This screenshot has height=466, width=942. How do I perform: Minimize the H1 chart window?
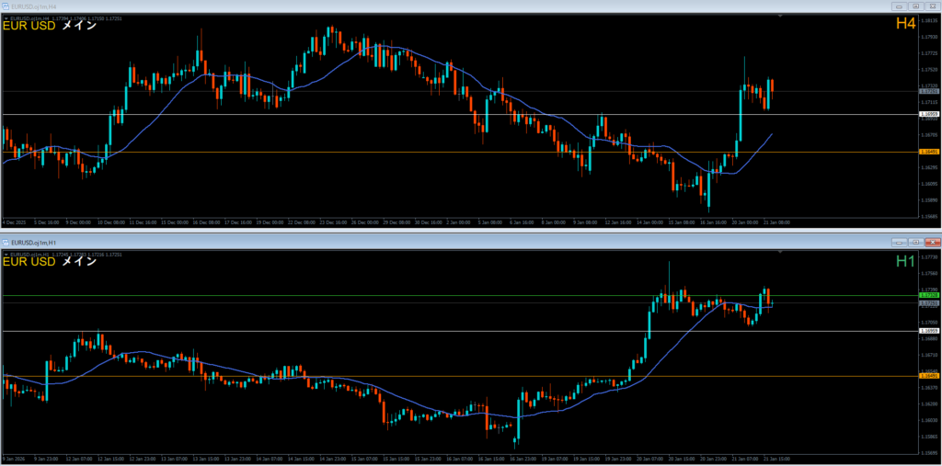(x=900, y=242)
